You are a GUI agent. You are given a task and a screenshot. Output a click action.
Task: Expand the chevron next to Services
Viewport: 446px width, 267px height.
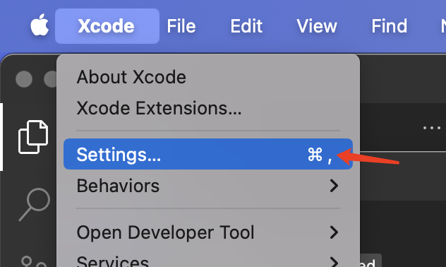coord(334,262)
